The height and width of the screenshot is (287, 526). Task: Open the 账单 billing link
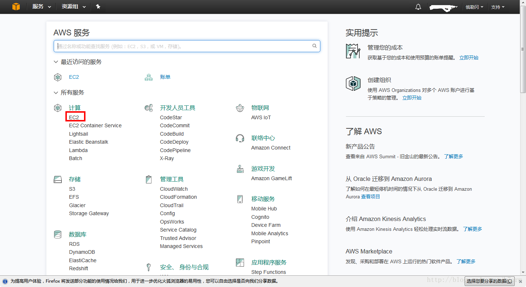pos(165,77)
